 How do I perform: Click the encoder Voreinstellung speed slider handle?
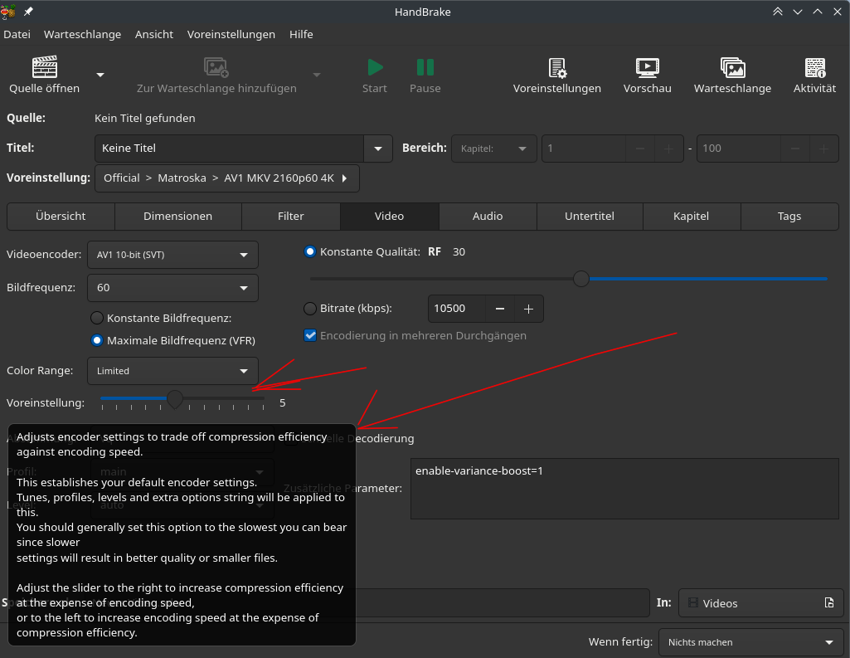click(174, 399)
